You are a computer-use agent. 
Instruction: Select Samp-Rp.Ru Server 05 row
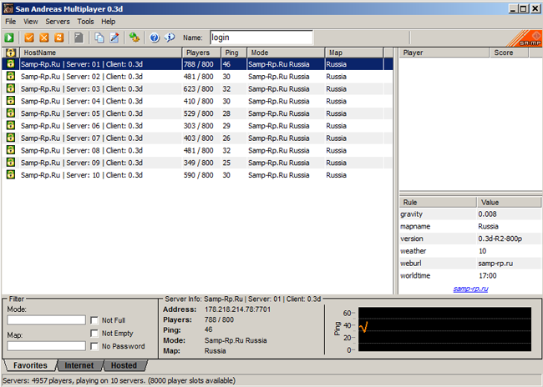click(100, 113)
